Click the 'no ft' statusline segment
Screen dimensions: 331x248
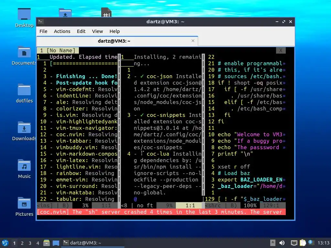tap(145, 205)
